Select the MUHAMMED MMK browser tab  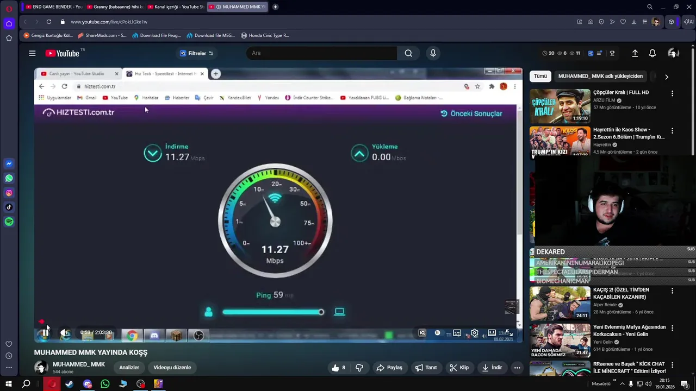pyautogui.click(x=238, y=7)
